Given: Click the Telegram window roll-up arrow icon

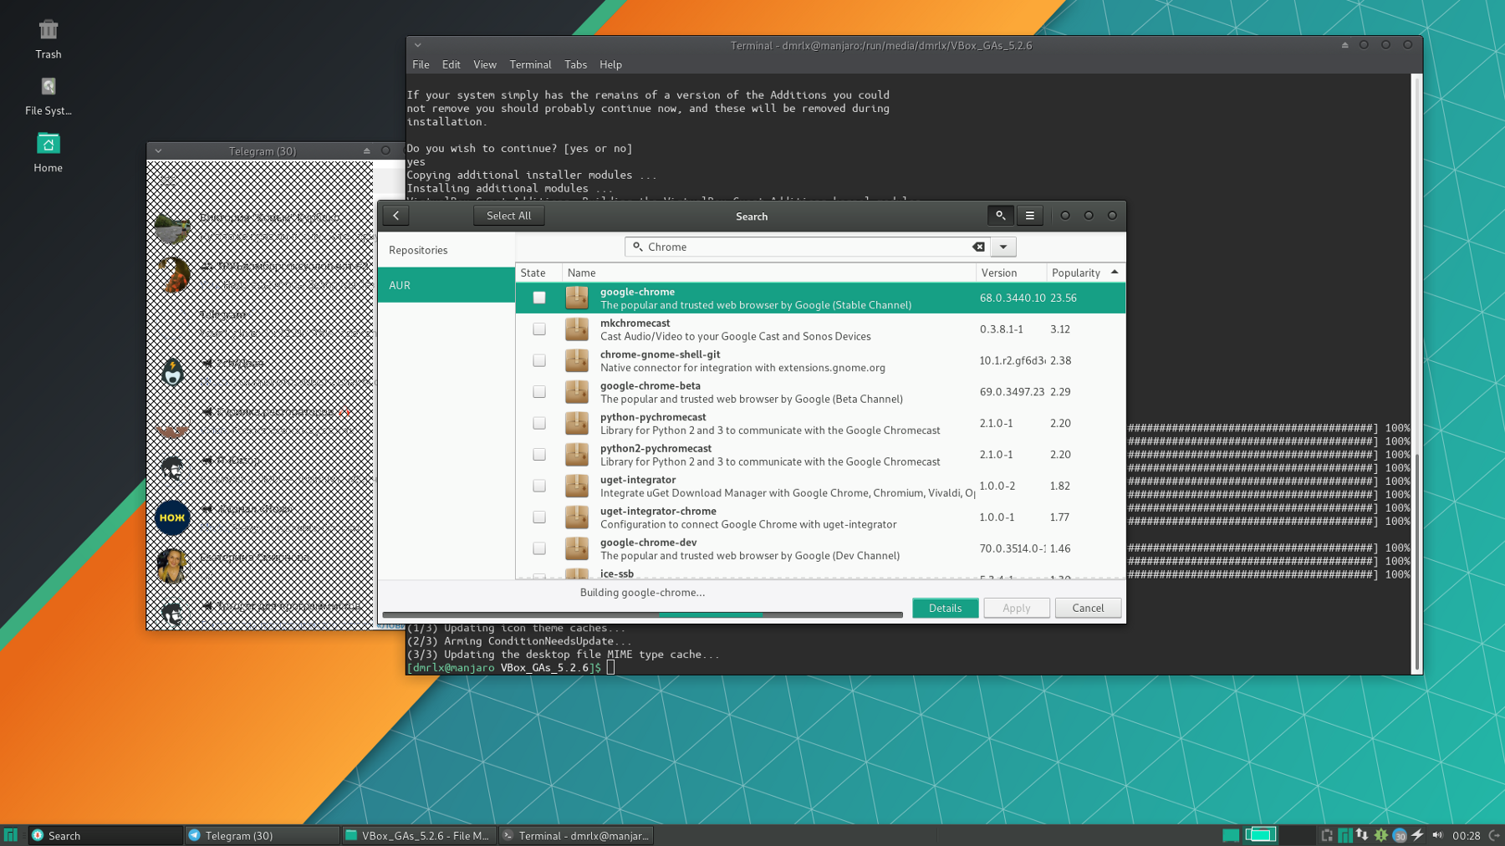Looking at the screenshot, I should (x=366, y=151).
